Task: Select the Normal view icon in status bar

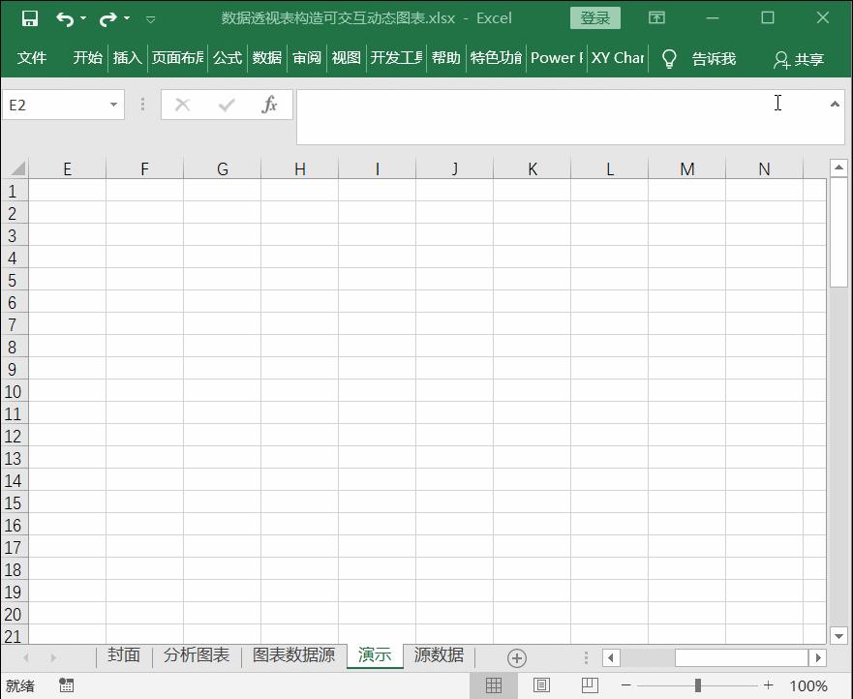Action: tap(496, 684)
